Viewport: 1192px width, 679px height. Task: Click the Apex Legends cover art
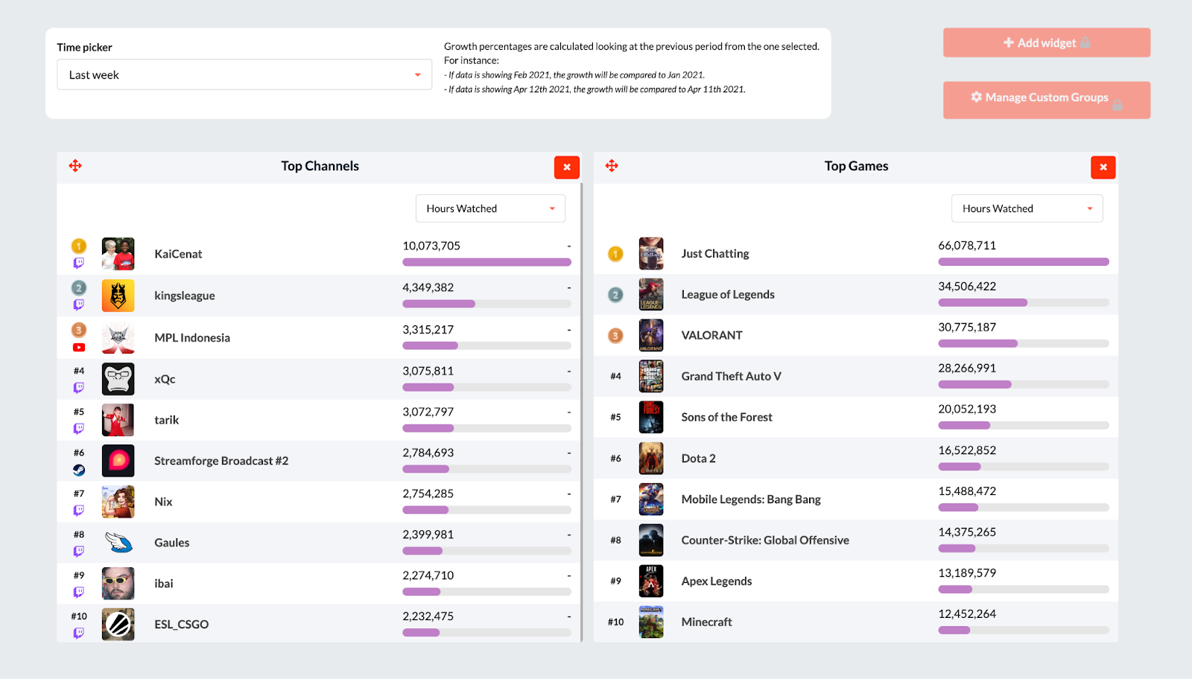tap(651, 581)
